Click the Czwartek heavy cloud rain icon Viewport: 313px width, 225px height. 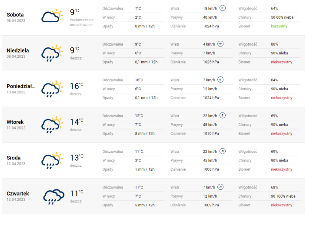(54, 196)
